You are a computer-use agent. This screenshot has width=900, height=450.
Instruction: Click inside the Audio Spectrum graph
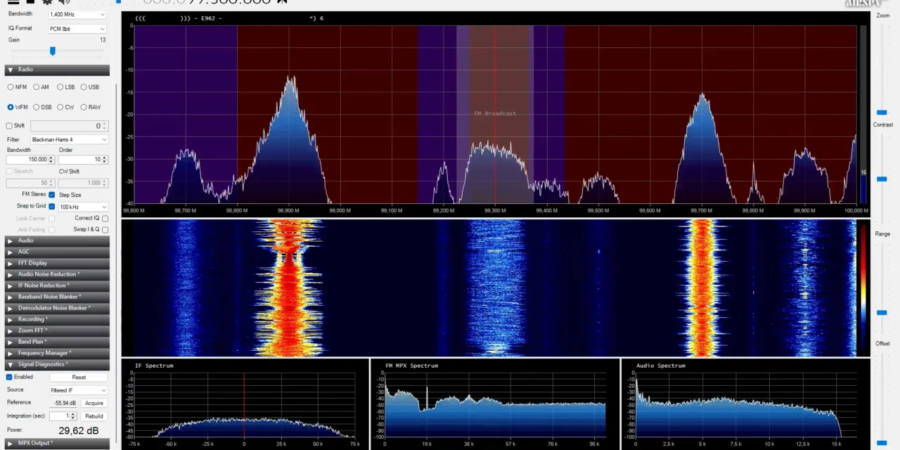tap(745, 406)
